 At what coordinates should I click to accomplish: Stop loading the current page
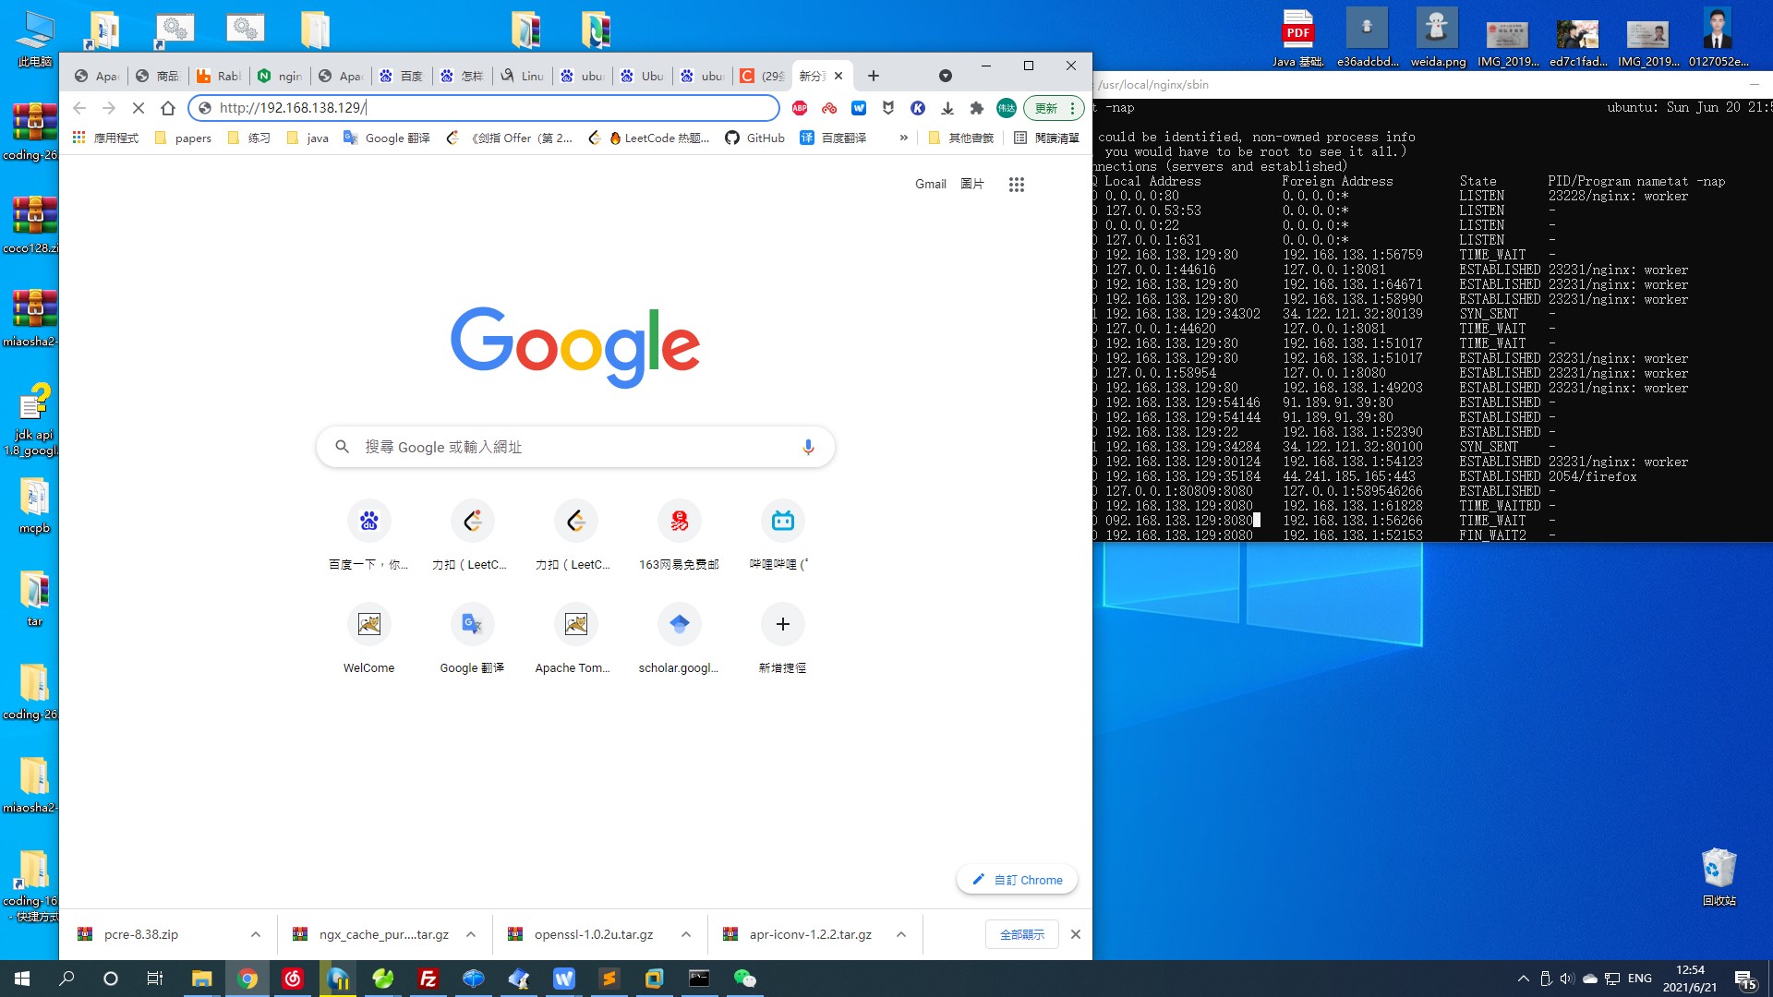point(138,108)
